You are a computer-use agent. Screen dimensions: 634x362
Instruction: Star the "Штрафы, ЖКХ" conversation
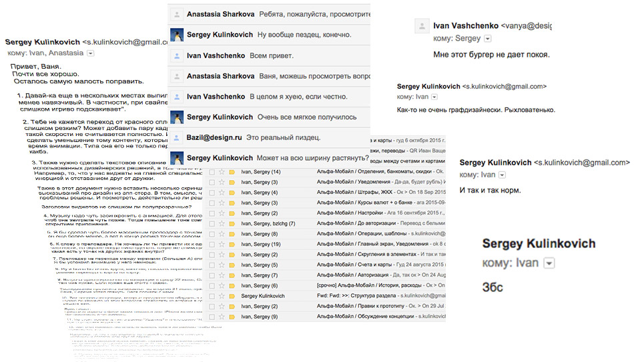coord(221,193)
